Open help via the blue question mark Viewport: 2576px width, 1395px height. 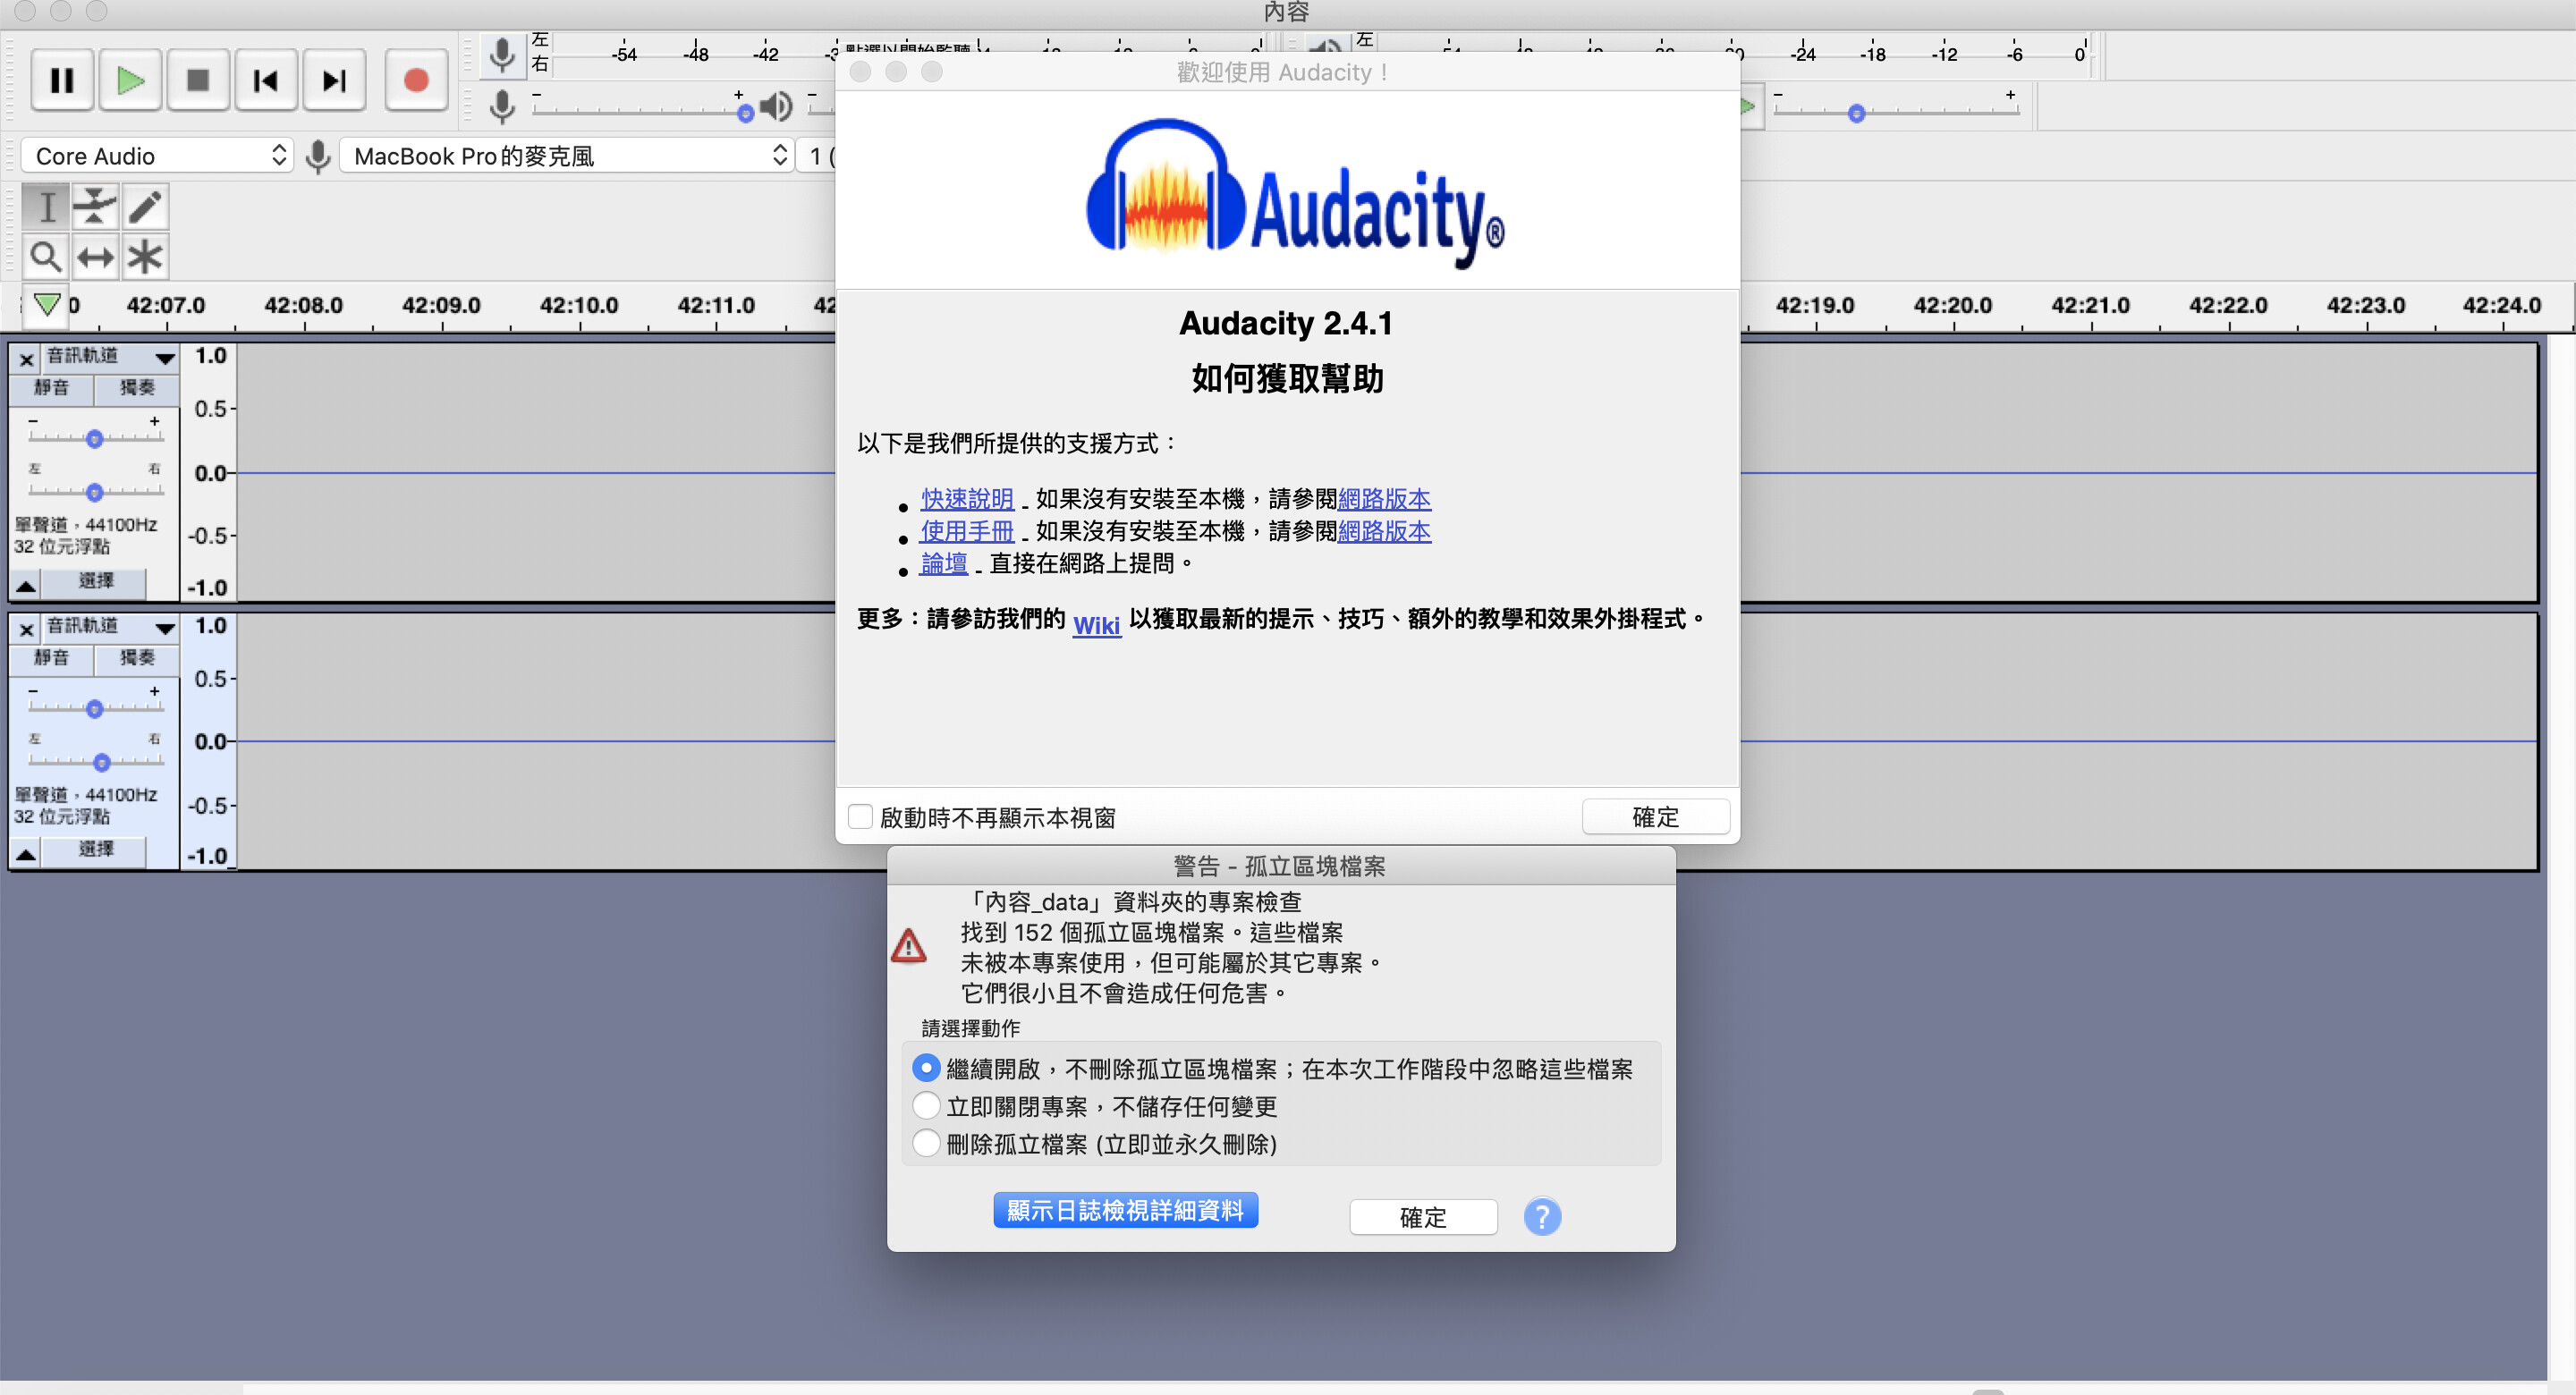(1542, 1217)
